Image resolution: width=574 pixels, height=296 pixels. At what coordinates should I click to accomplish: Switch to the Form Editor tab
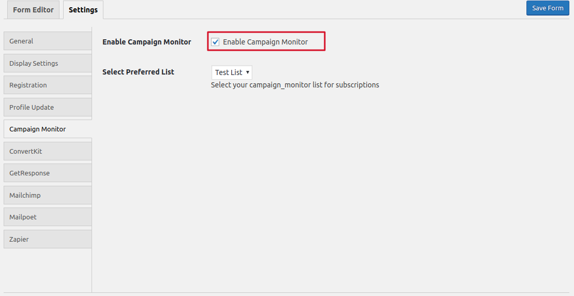coord(33,10)
